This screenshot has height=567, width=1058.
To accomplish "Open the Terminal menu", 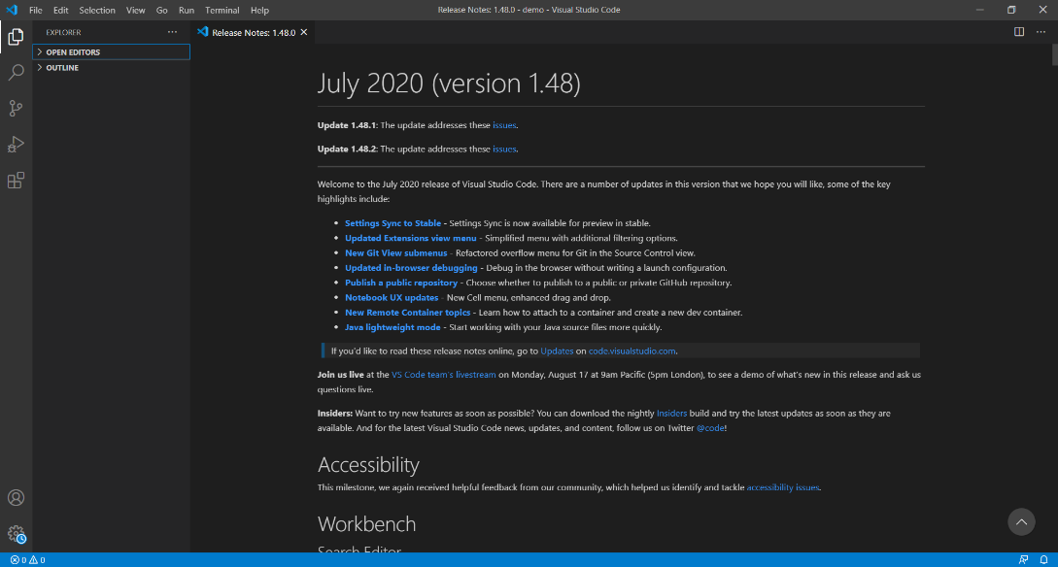I will pos(222,10).
